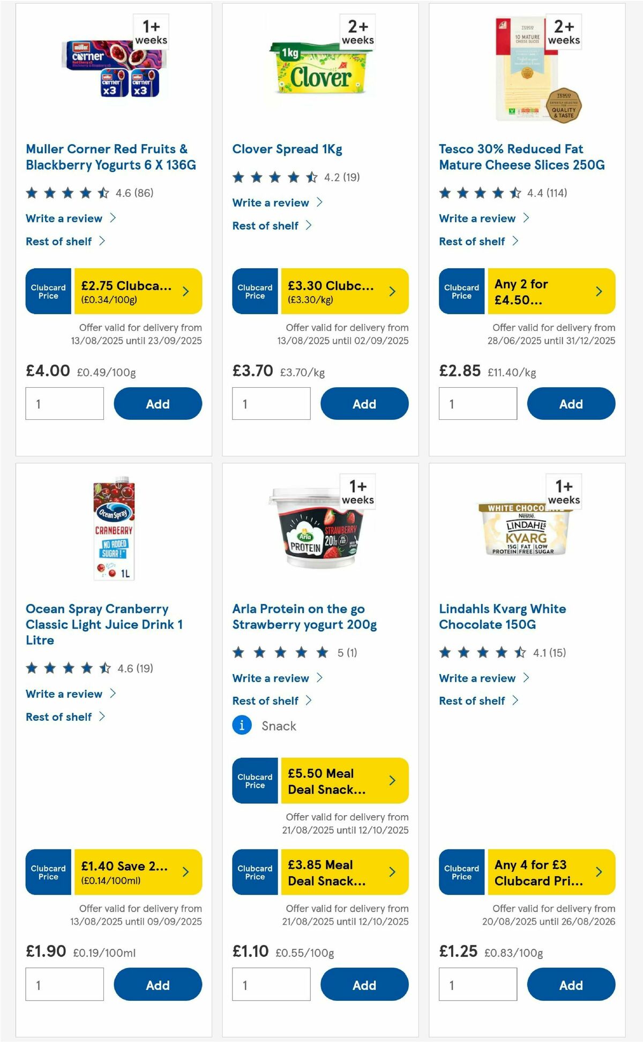This screenshot has height=1042, width=643.
Task: Add Clover Spread 1Kg to basket
Action: (x=364, y=403)
